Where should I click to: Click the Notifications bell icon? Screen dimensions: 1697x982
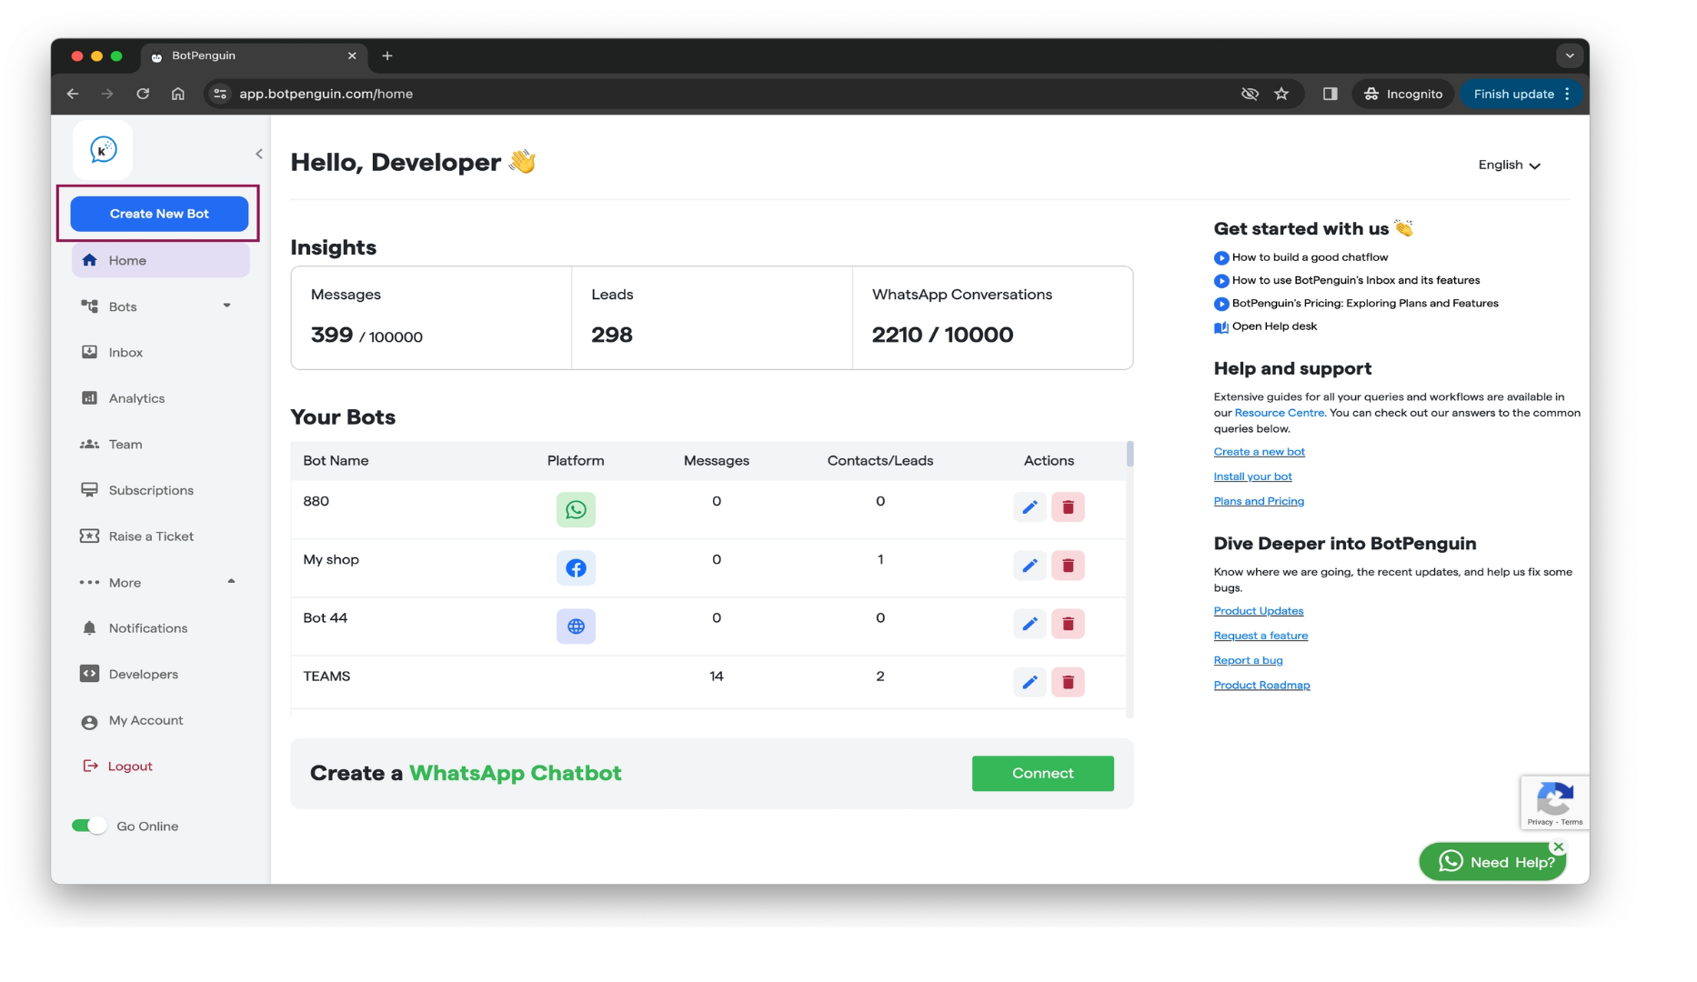click(x=89, y=628)
